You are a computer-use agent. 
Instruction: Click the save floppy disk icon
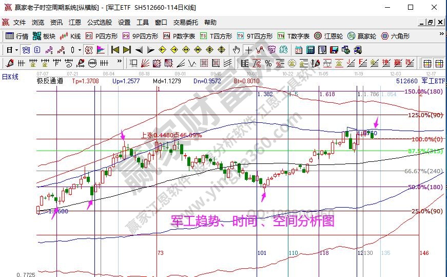point(334,50)
